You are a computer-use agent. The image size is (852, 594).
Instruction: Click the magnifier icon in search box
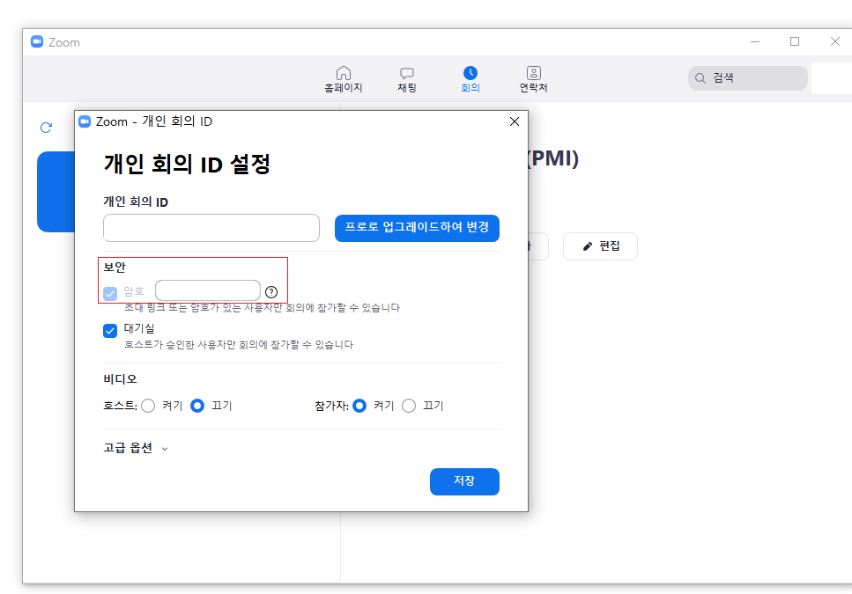coord(700,78)
